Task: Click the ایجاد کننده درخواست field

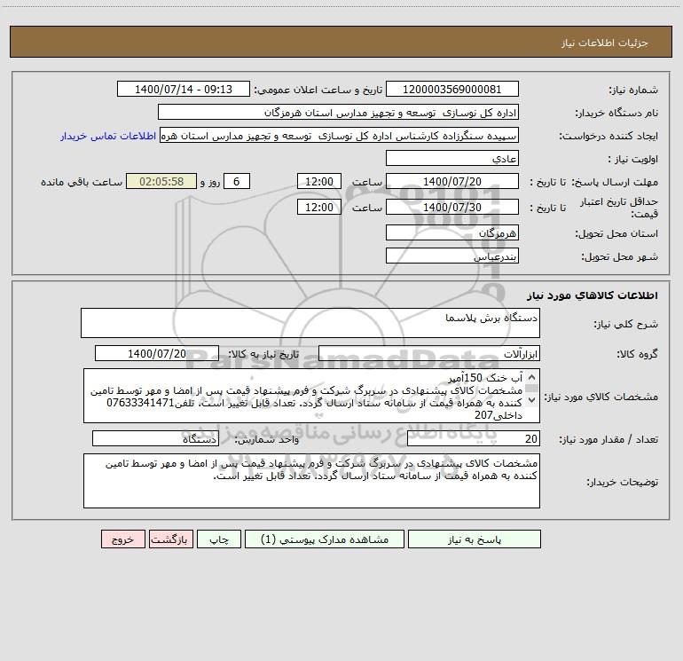Action: coord(339,136)
